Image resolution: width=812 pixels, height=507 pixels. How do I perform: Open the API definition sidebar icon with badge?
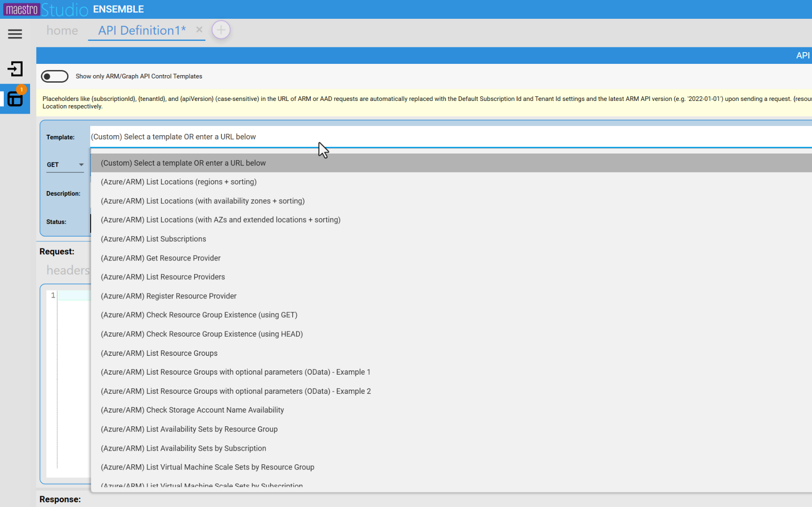[x=15, y=99]
